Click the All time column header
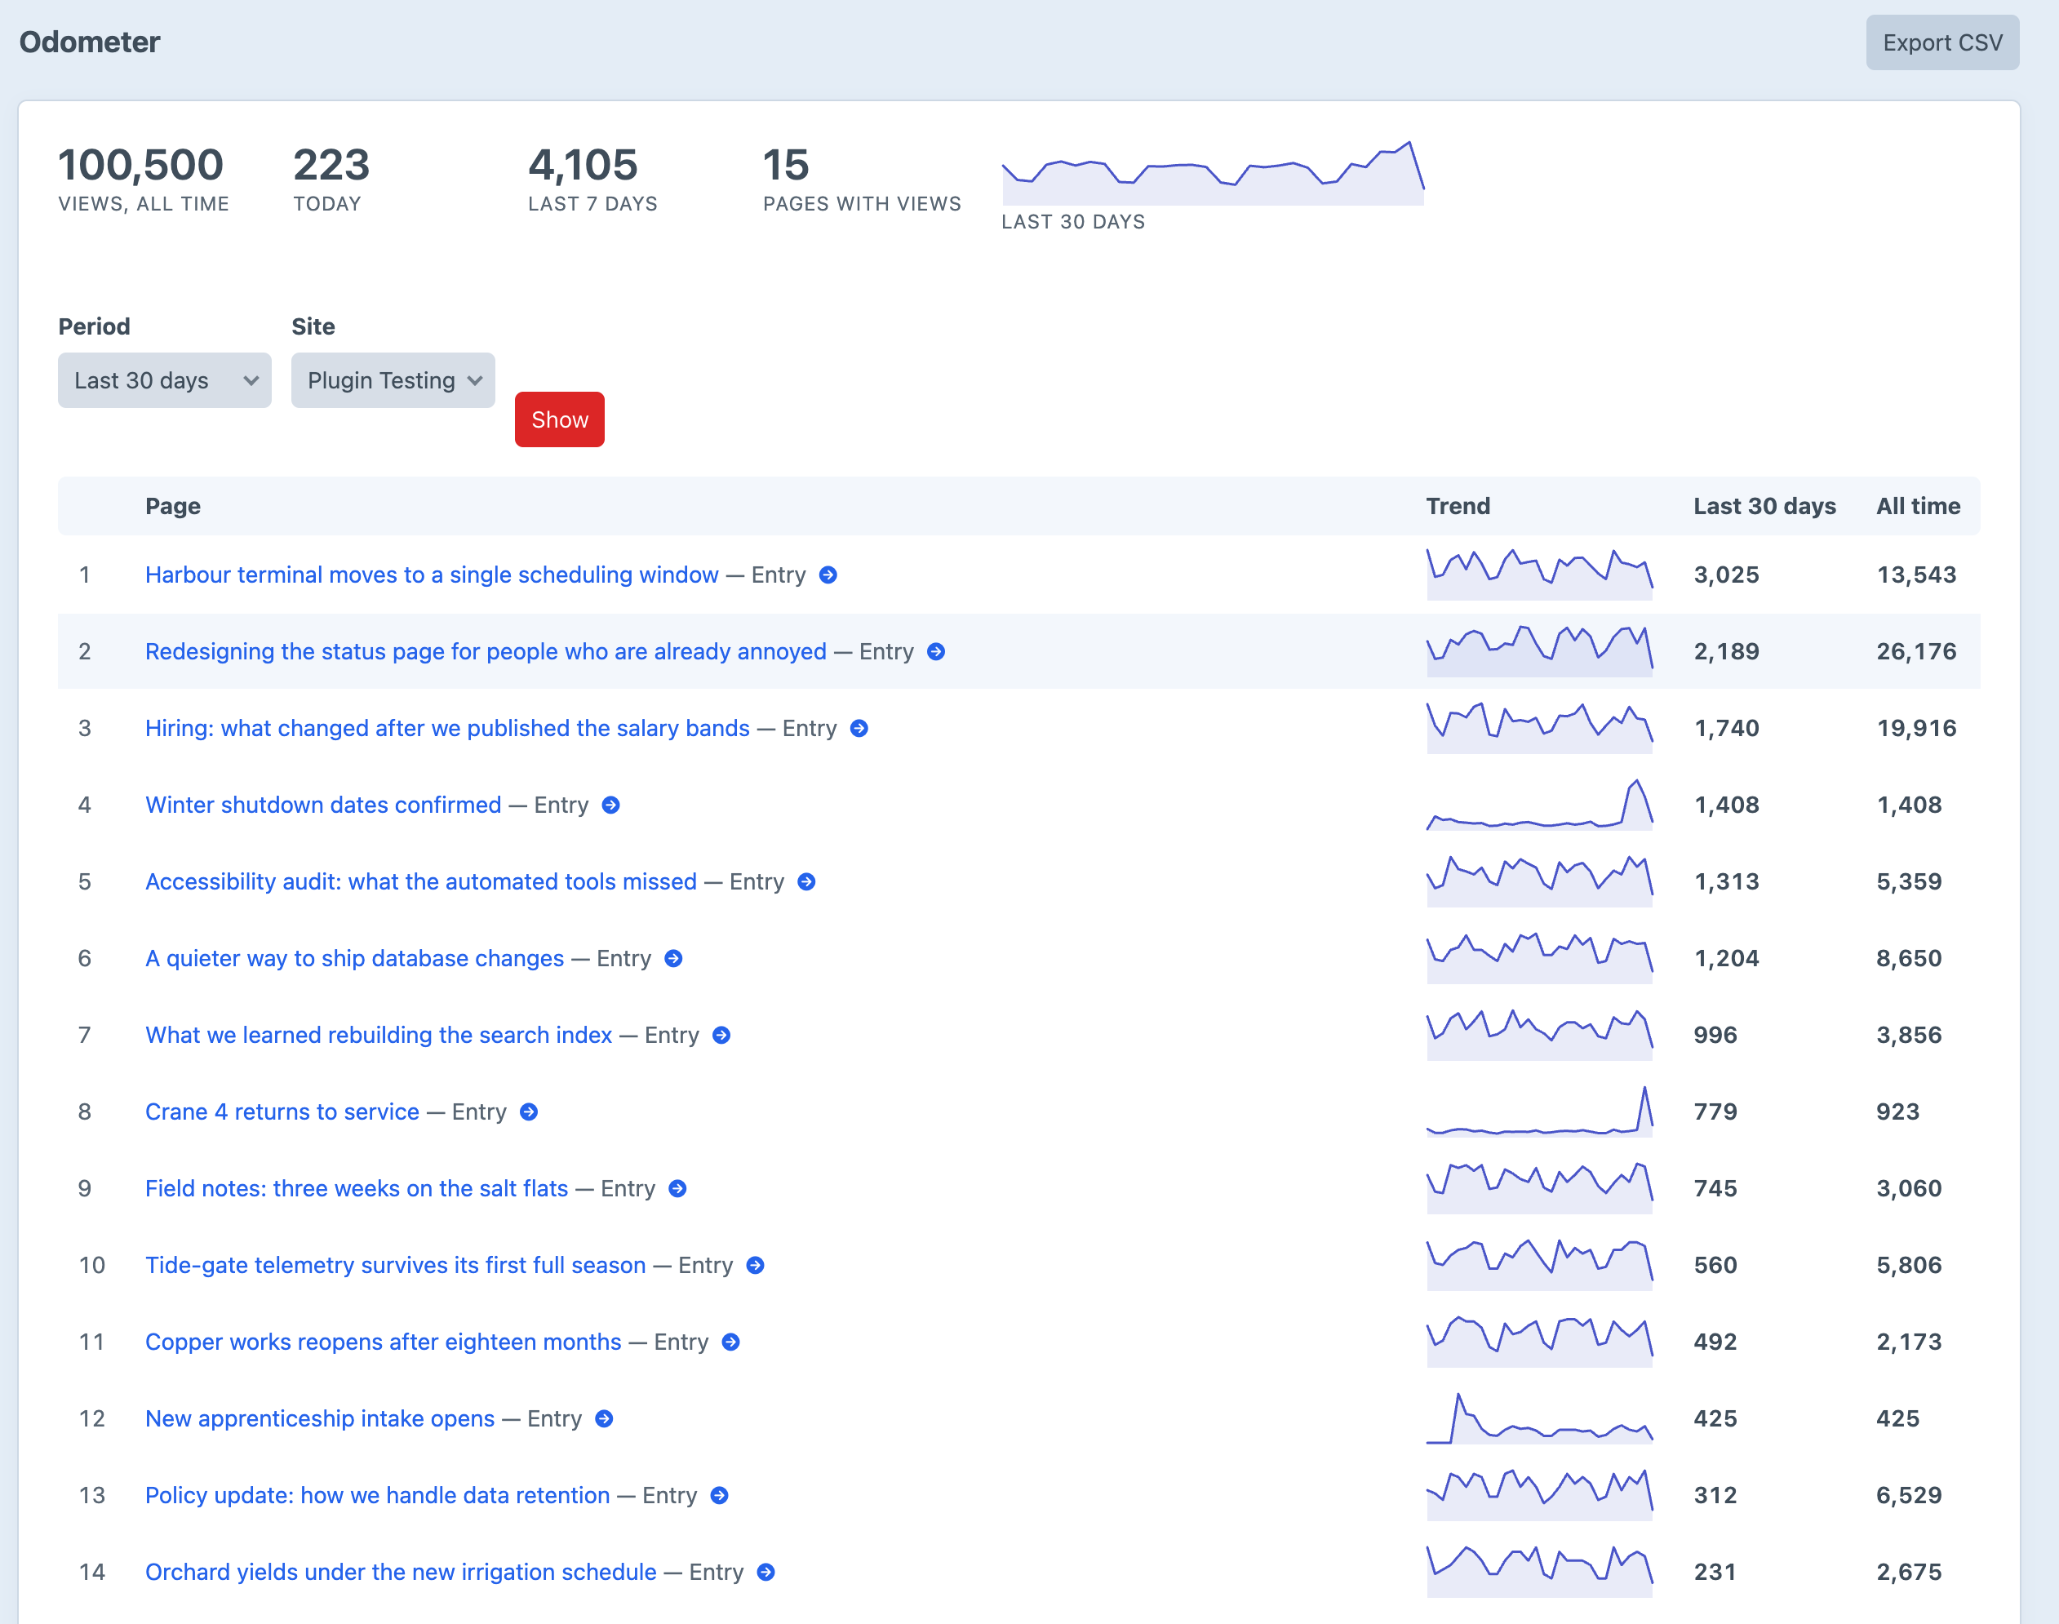2059x1624 pixels. [x=1919, y=507]
